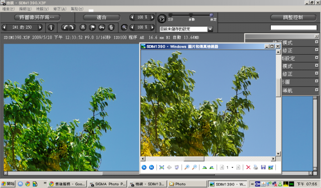The image size is (321, 188).
Task: Rotate counterclockwise in Picture Viewer
Action: tap(212, 167)
